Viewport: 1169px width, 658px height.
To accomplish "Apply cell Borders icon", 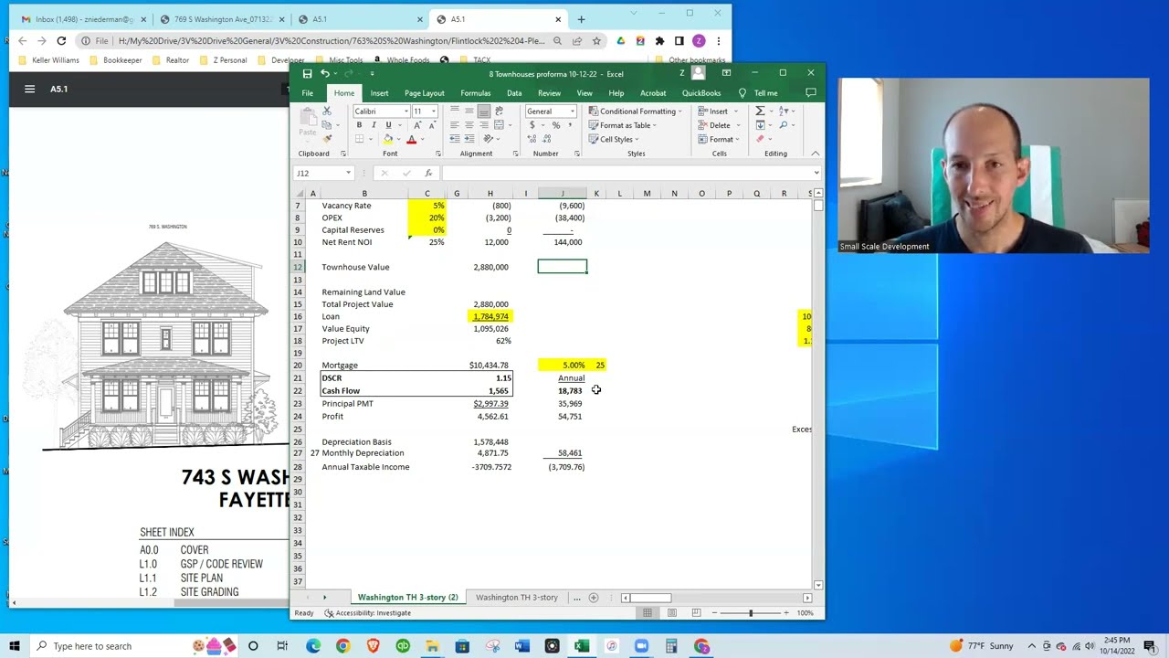I will (360, 139).
